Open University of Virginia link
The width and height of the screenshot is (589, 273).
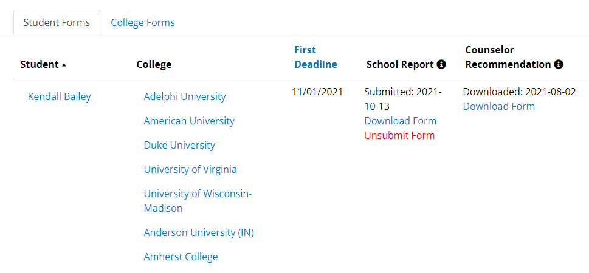coord(190,169)
